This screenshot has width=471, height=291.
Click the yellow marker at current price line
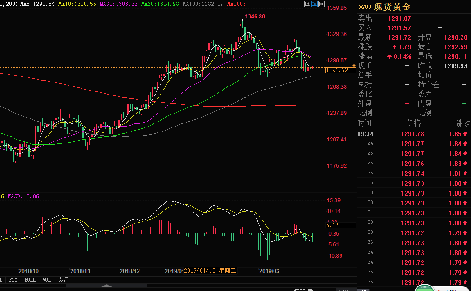click(354, 66)
